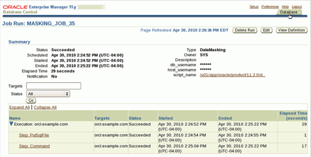This screenshot has width=311, height=157.
Task: Focus the Targets input field
Action: (x=54, y=86)
